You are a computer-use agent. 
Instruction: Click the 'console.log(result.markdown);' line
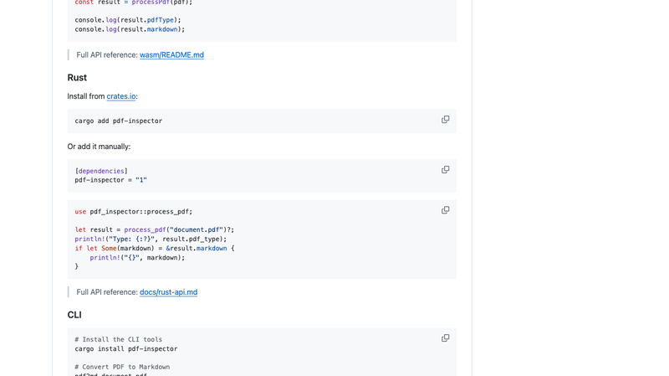click(130, 29)
